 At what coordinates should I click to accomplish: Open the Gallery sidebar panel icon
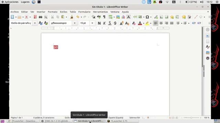(x=208, y=53)
